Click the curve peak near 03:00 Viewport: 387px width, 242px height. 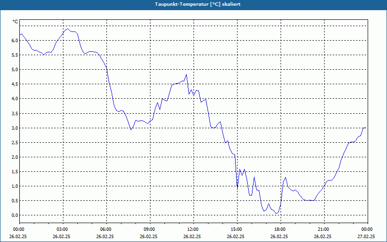pyautogui.click(x=67, y=29)
